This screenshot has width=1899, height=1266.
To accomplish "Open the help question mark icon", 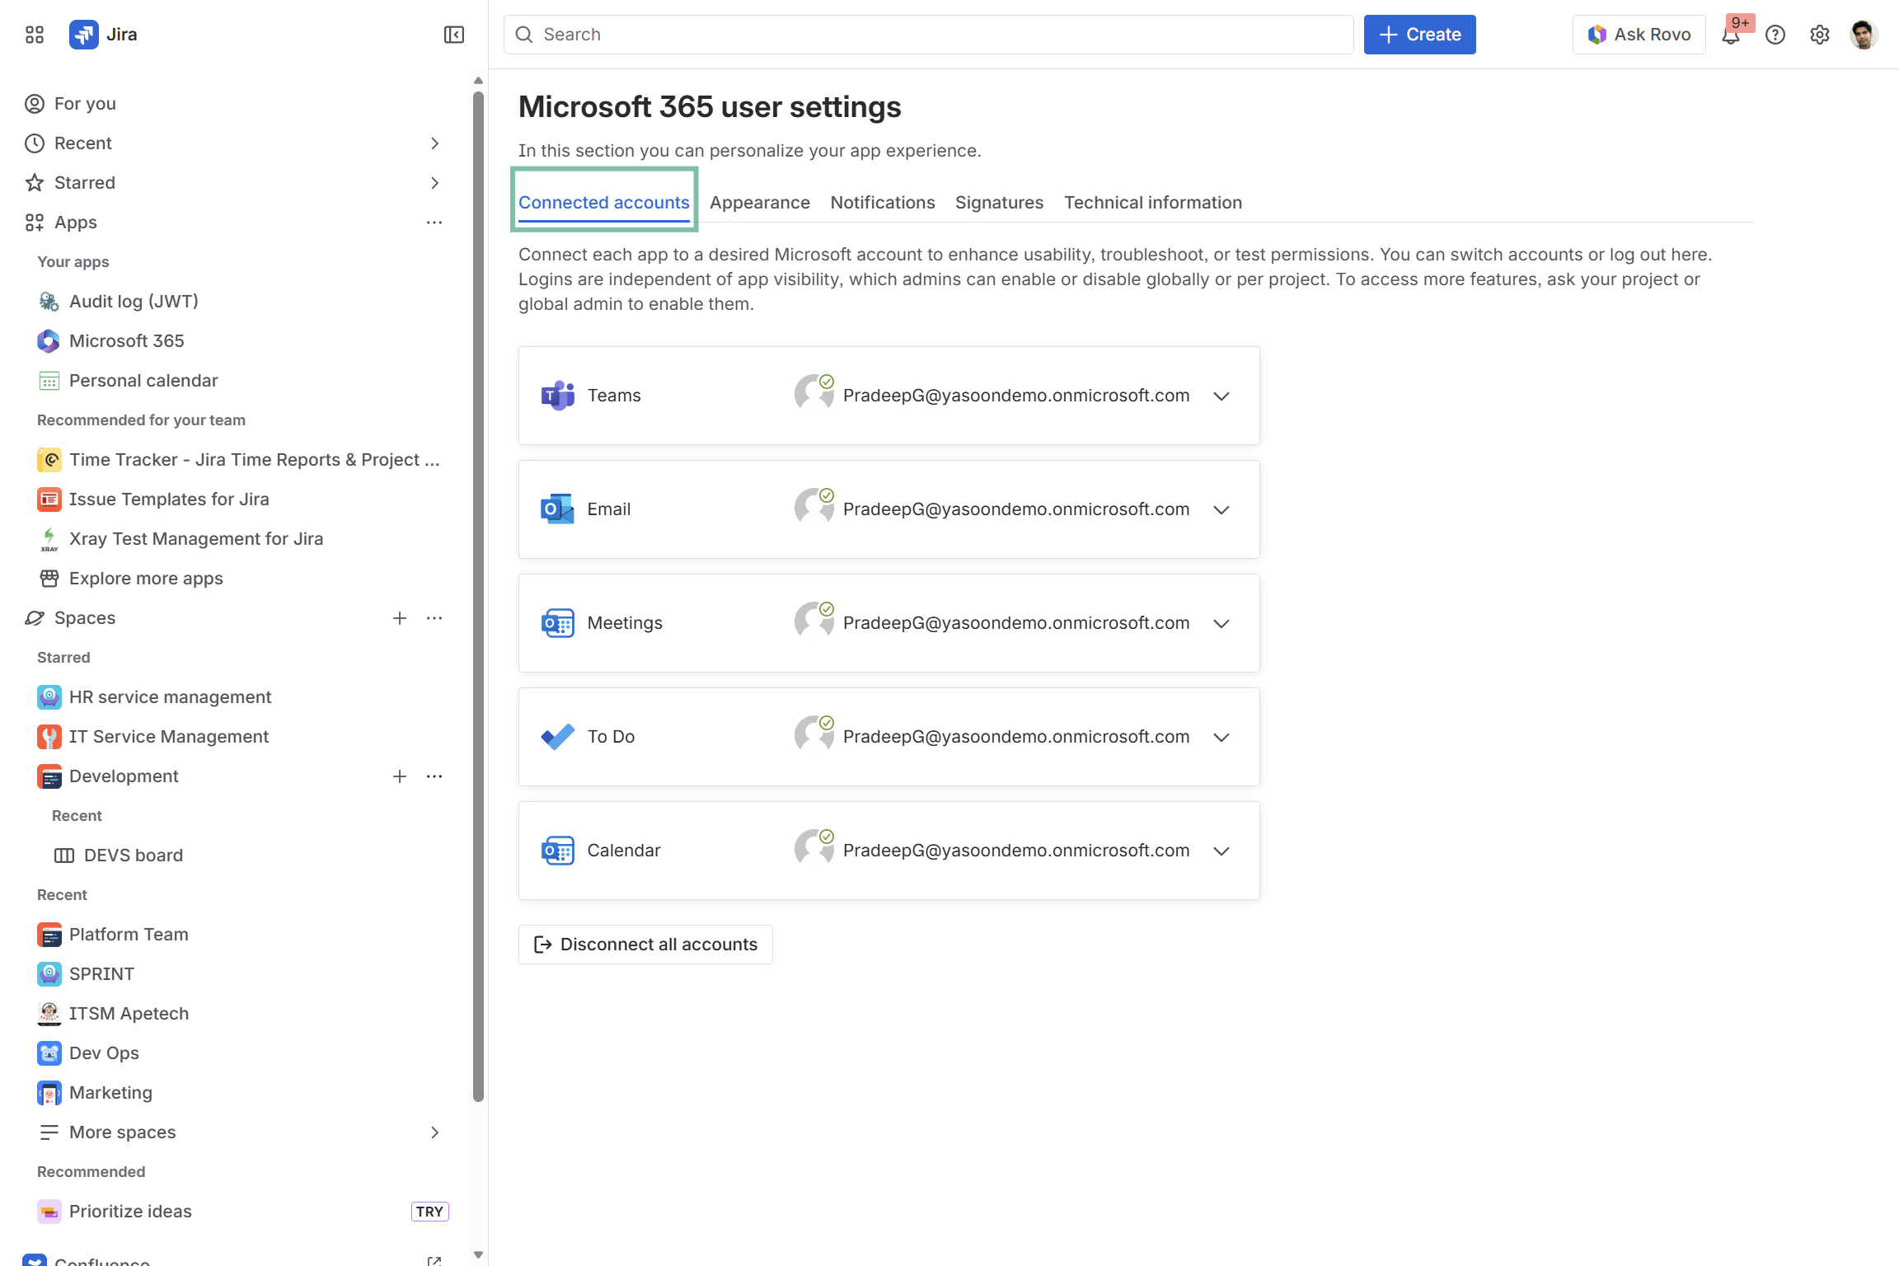I will 1775,35.
